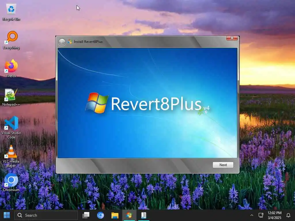Click the Revert8Plus installer taskbar icon

pos(129,215)
